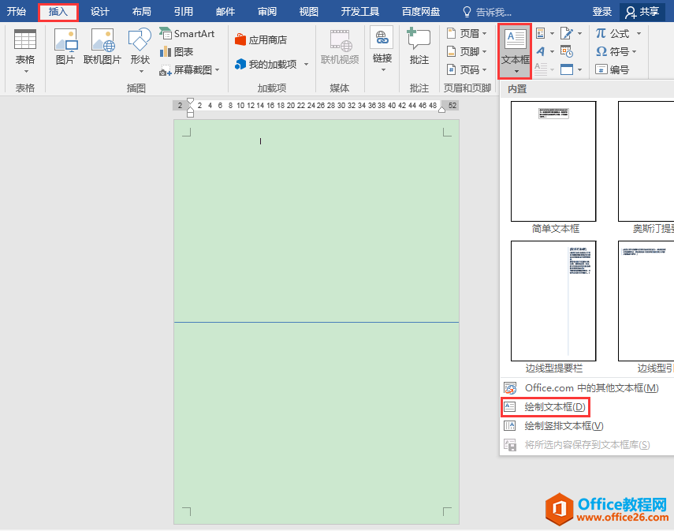This screenshot has width=674, height=531.
Task: Click the 链接 links button
Action: (x=382, y=50)
